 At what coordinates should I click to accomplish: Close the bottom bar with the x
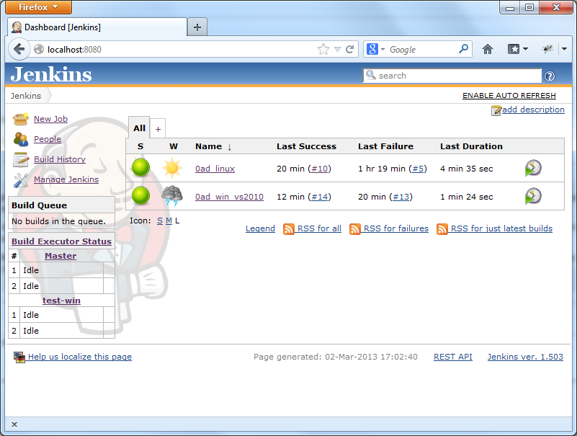(14, 424)
